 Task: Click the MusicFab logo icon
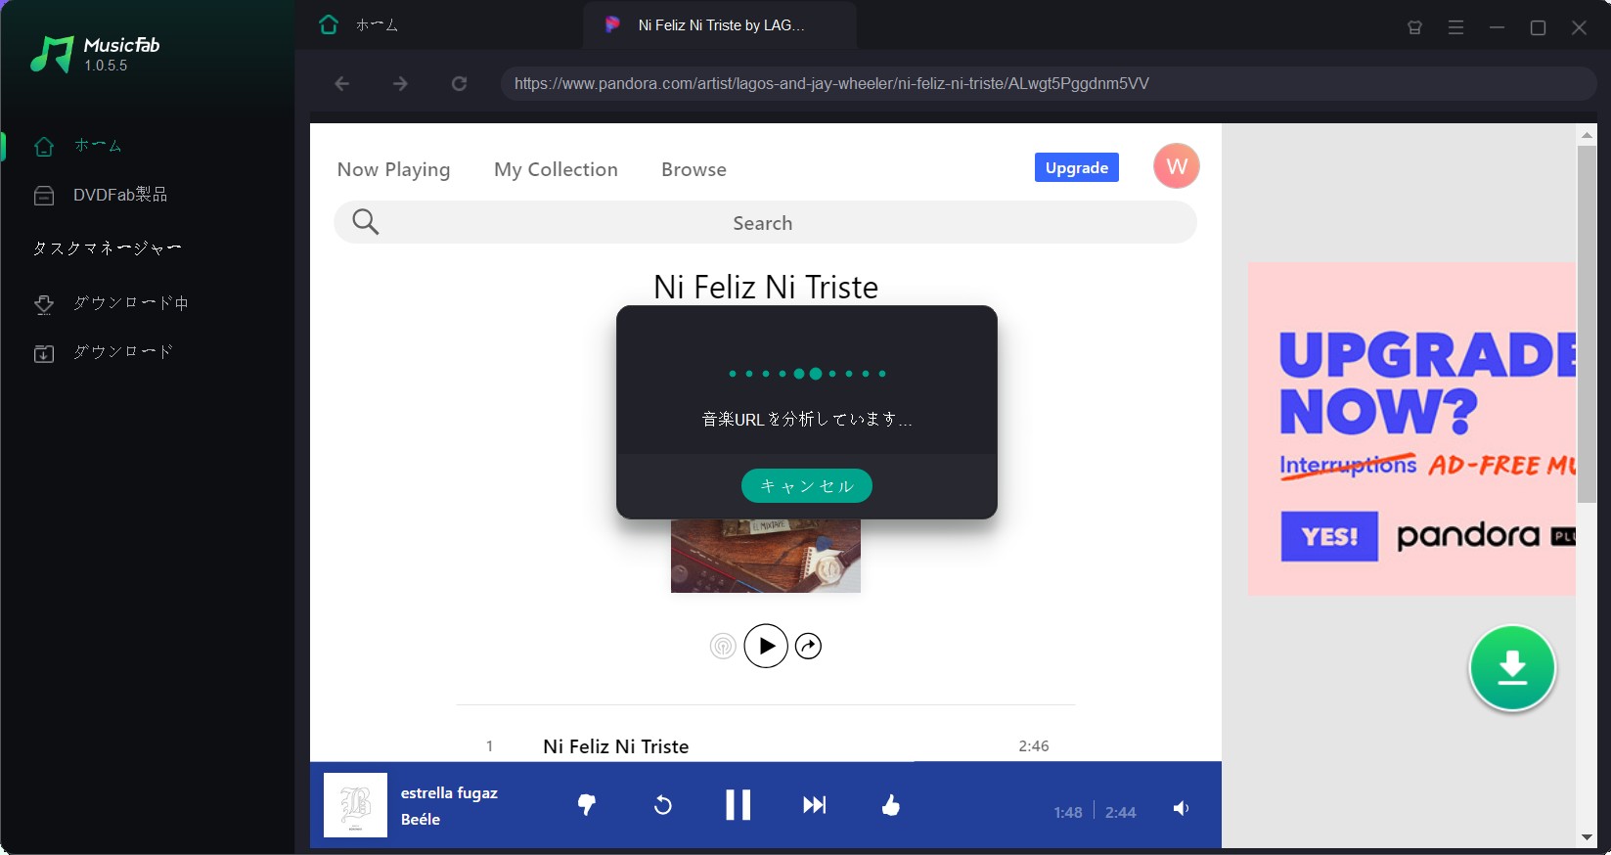point(52,55)
